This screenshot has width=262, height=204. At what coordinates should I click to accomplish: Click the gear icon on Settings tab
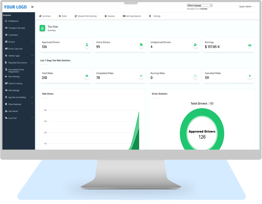coord(150,16)
